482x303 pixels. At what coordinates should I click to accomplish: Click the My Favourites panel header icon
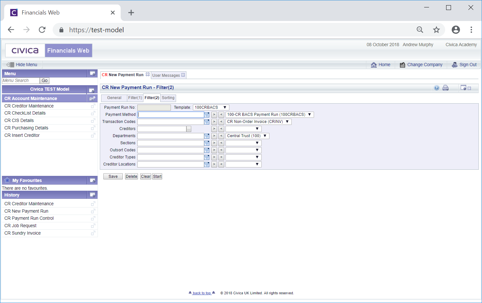(92, 180)
